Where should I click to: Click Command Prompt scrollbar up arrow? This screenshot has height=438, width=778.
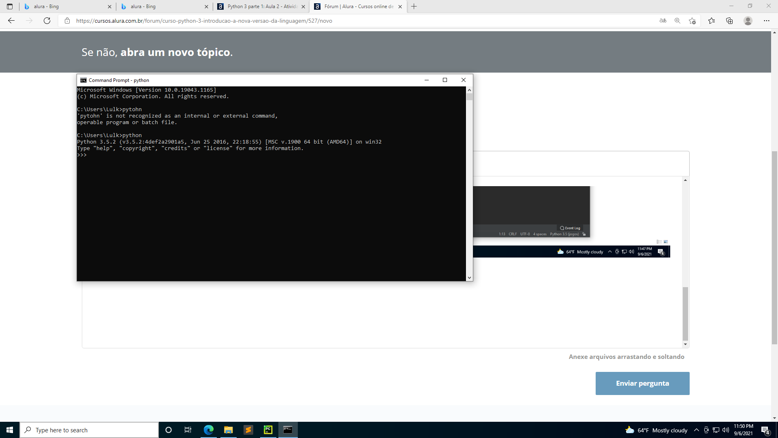469,90
